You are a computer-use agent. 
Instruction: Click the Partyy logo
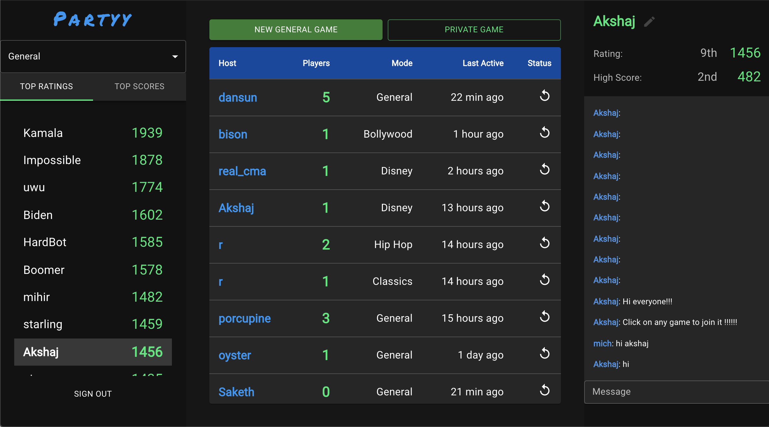pyautogui.click(x=93, y=20)
